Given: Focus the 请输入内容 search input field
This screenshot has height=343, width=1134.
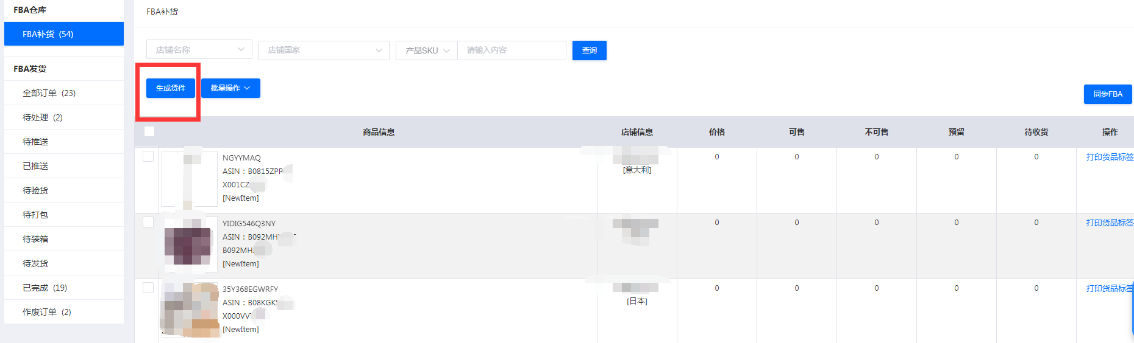Looking at the screenshot, I should 511,50.
